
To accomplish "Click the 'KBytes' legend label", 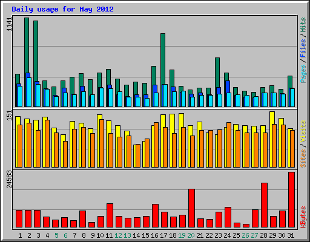I will coord(303,217).
